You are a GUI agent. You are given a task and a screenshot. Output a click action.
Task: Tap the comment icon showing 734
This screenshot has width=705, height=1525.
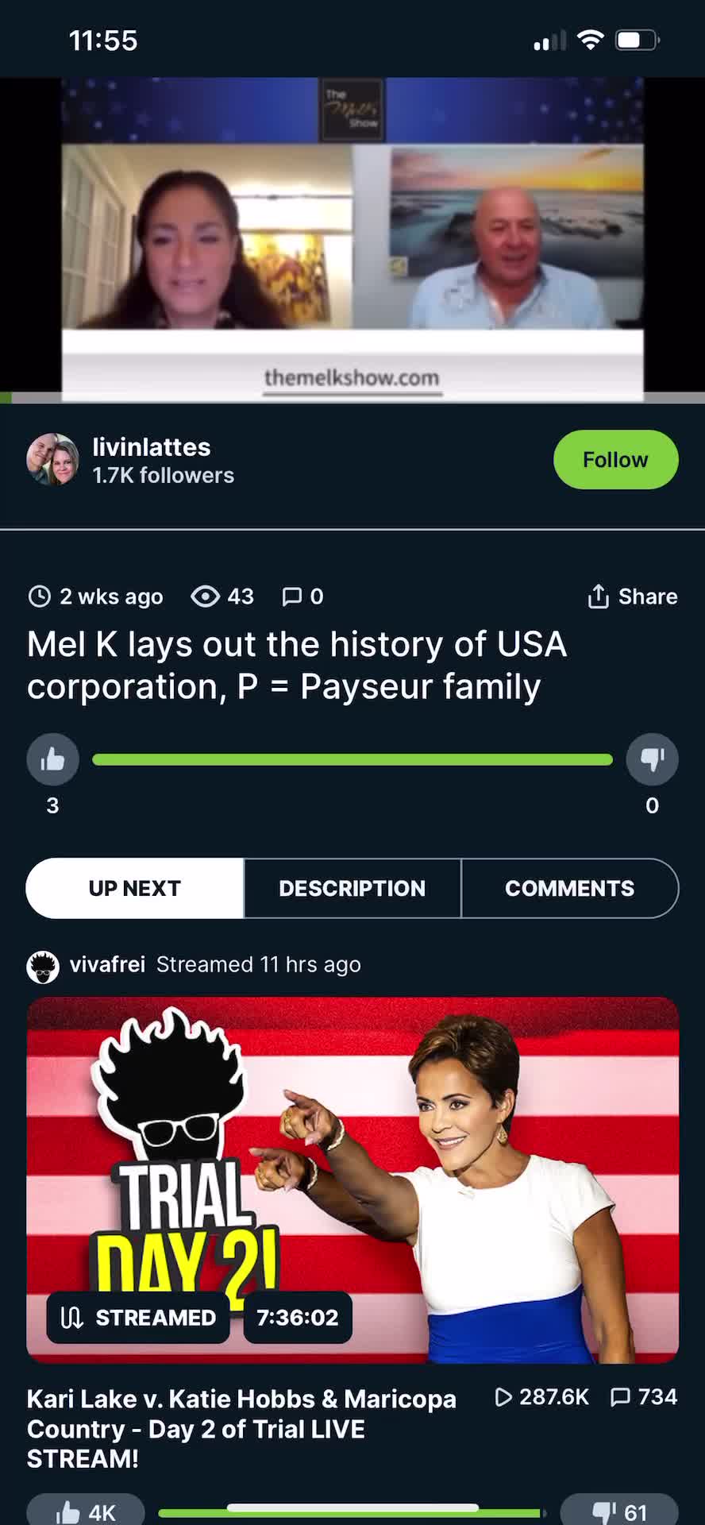click(620, 1397)
